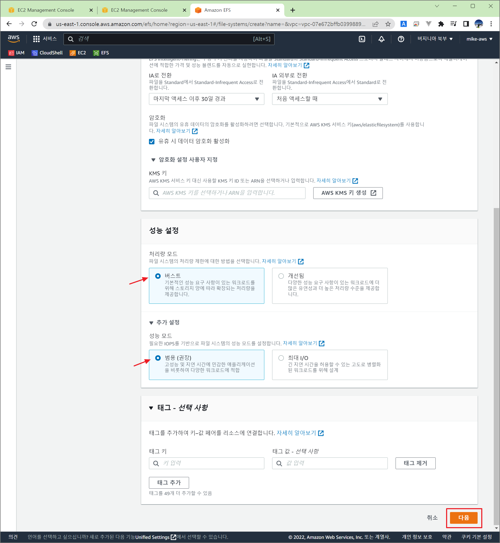Click the AWS logo home icon
500x543 pixels.
(14, 39)
